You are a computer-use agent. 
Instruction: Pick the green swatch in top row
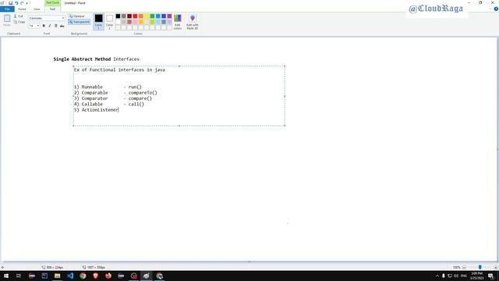tap(153, 16)
